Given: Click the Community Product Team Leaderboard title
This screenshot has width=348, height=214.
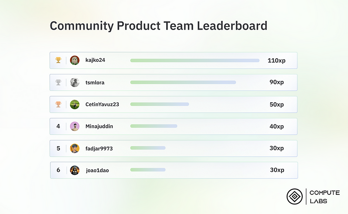Looking at the screenshot, I should click(x=158, y=26).
